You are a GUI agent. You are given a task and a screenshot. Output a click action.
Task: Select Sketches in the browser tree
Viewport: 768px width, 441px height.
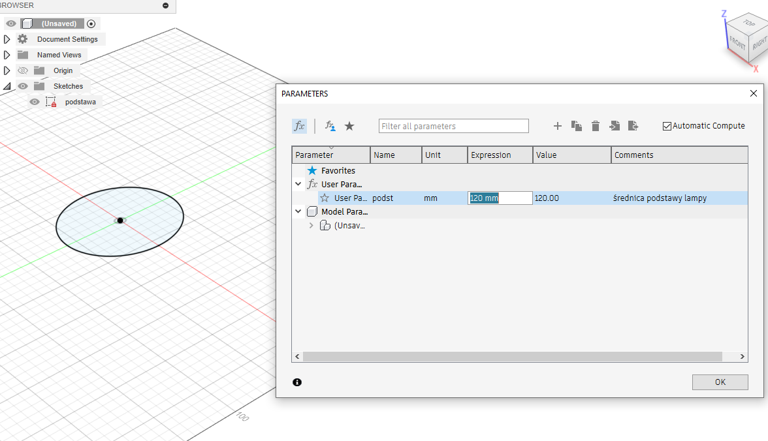pyautogui.click(x=68, y=86)
